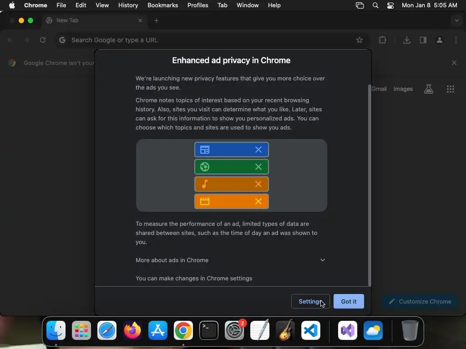
Task: Open the Window menu
Action: (248, 5)
